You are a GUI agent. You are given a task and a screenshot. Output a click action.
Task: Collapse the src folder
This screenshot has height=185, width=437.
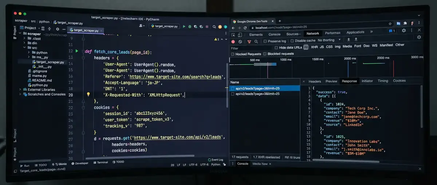coord(25,48)
